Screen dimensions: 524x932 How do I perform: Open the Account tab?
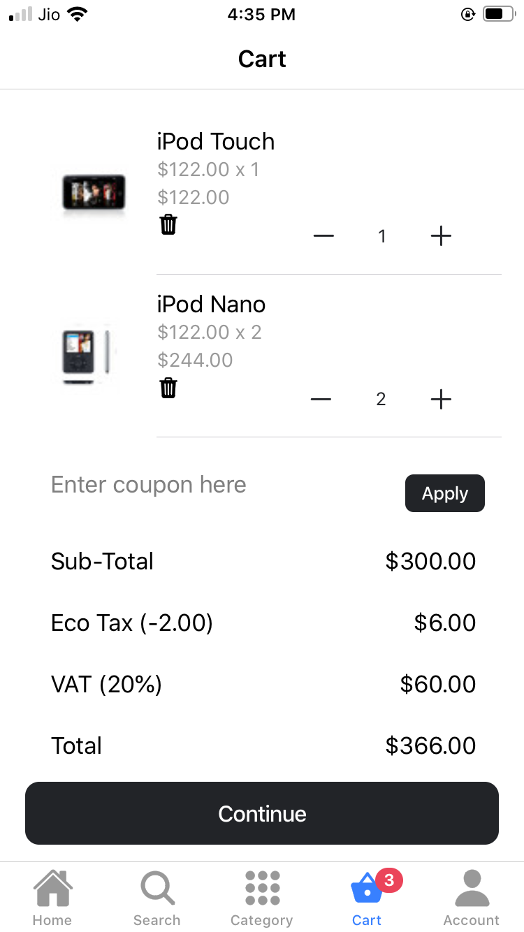pos(472,898)
